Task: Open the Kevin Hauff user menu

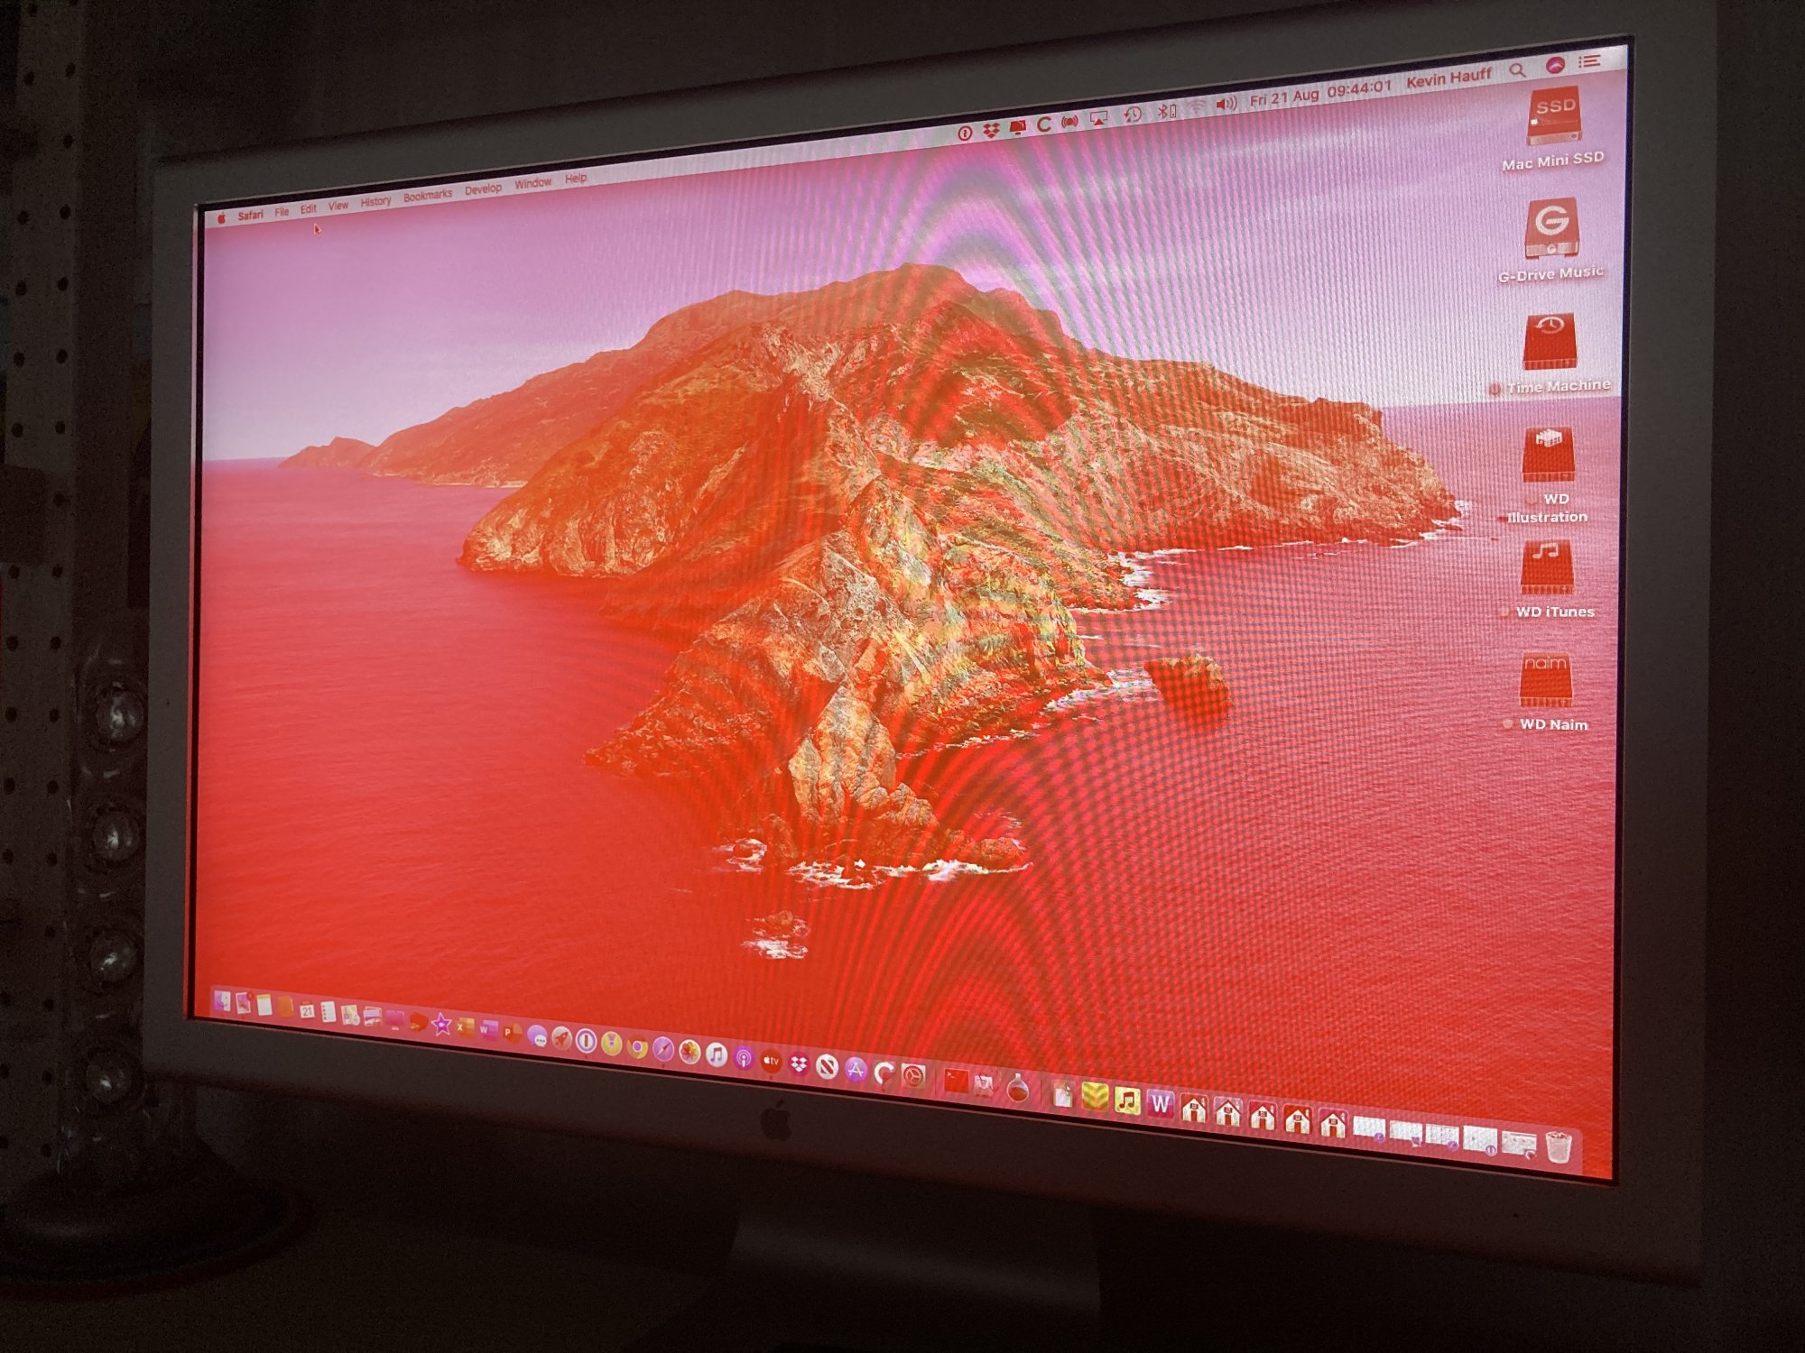Action: point(1449,78)
